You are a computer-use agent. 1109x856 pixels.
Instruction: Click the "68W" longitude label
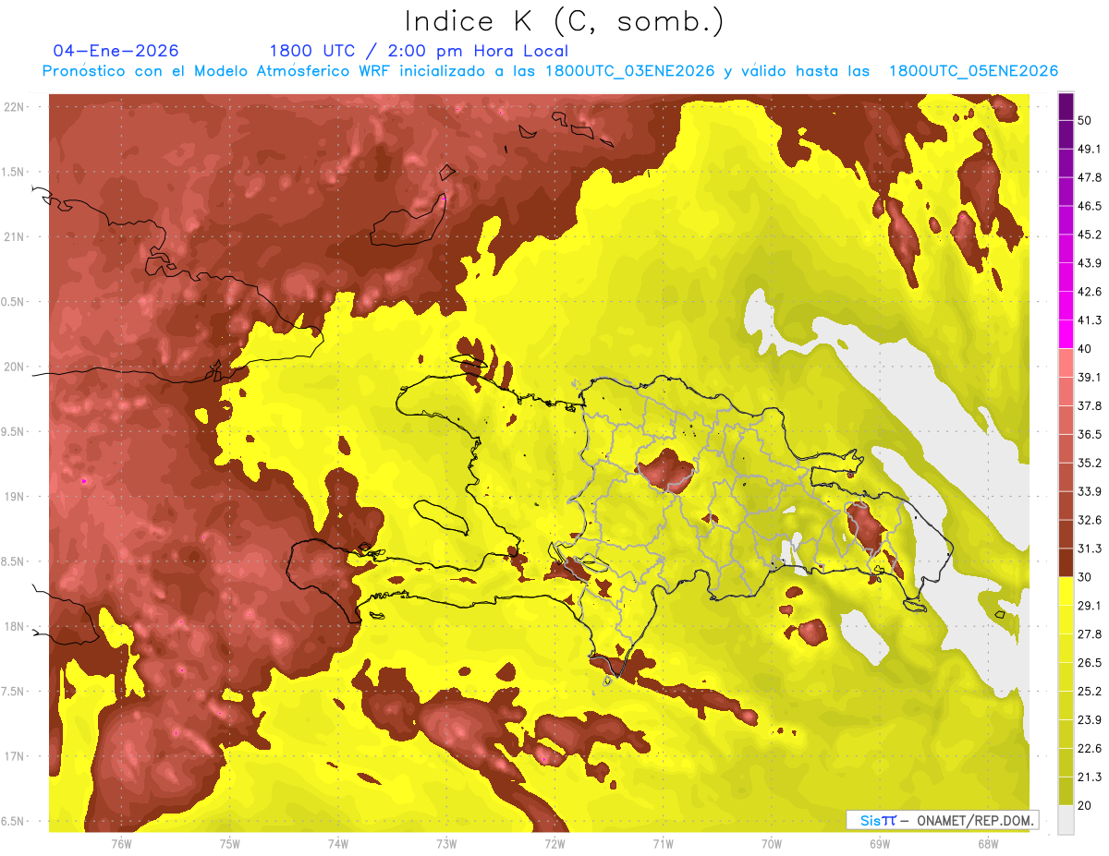pyautogui.click(x=988, y=843)
